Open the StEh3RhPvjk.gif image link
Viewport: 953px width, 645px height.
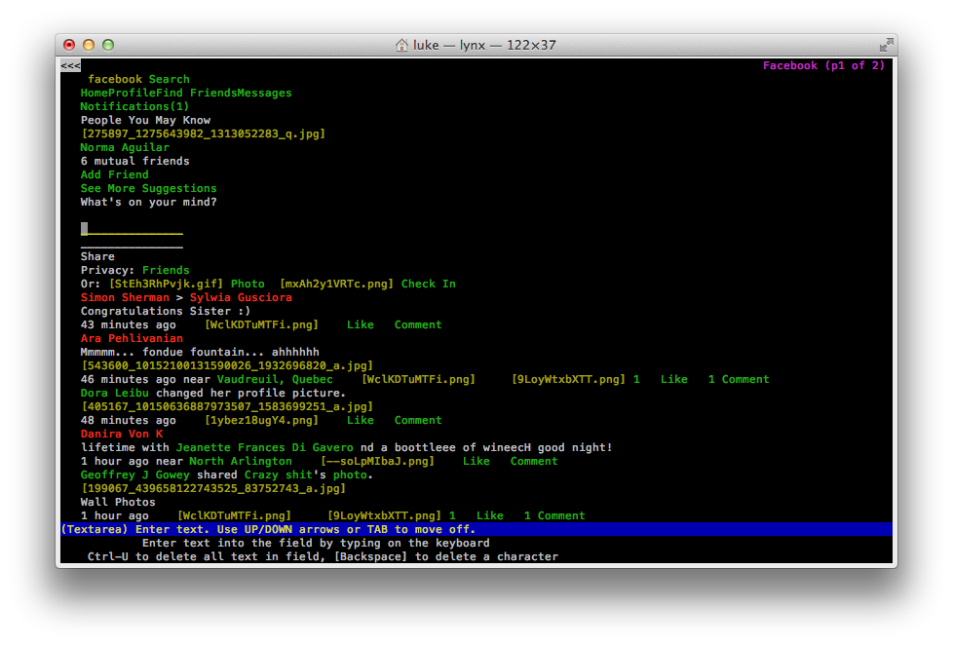[x=166, y=285]
